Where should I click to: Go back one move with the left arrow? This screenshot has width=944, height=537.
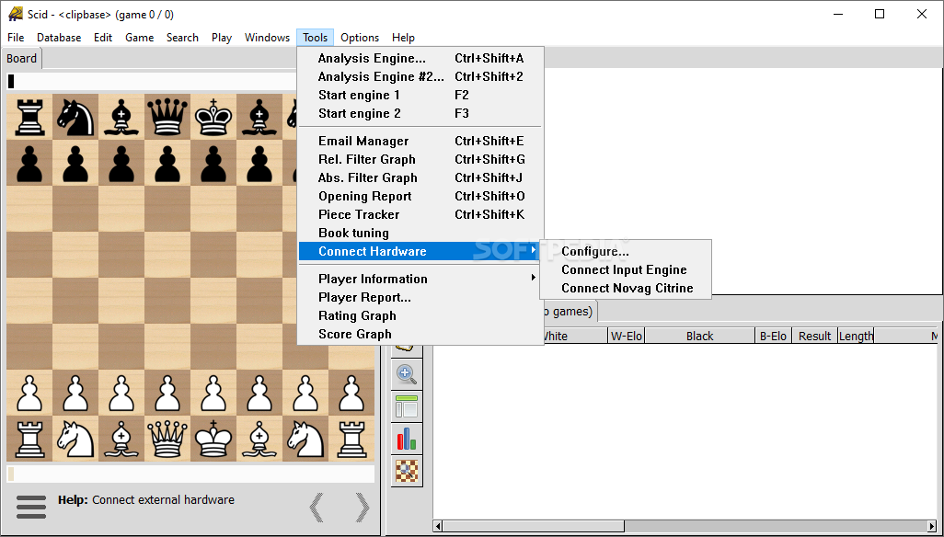point(317,507)
